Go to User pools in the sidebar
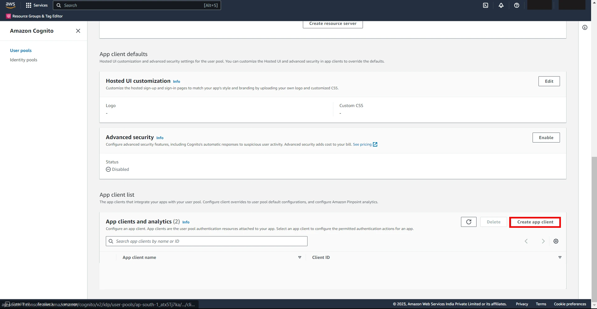597x309 pixels. click(x=21, y=50)
